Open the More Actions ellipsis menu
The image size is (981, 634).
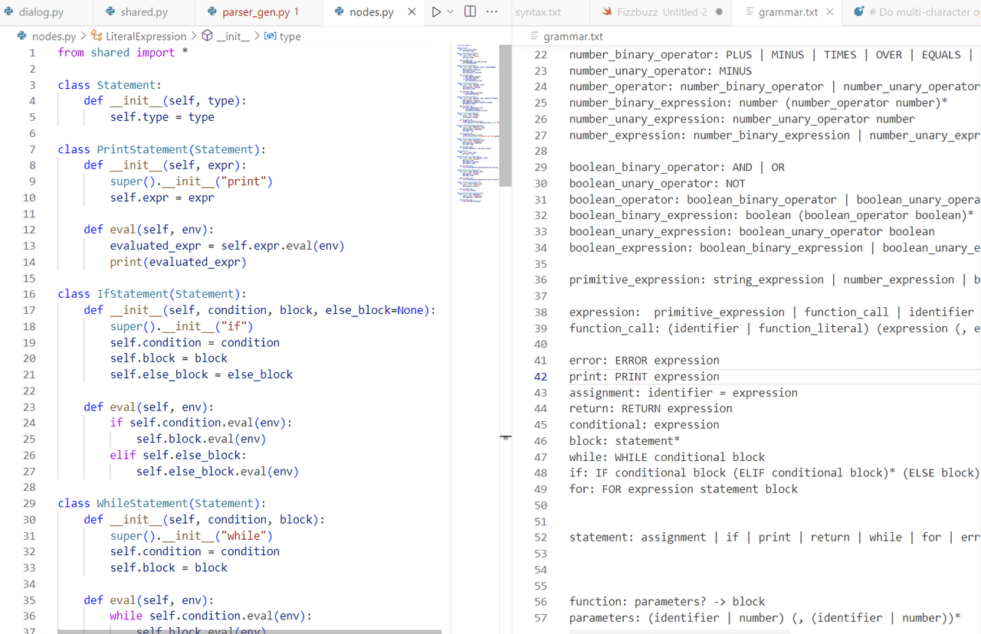coord(492,12)
